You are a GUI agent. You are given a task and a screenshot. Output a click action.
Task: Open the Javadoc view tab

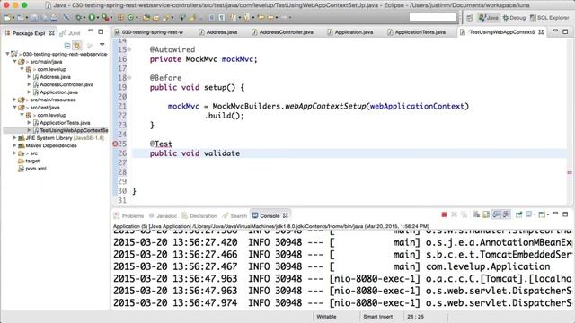(163, 215)
